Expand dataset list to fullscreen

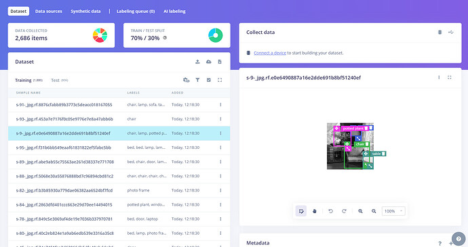220,80
